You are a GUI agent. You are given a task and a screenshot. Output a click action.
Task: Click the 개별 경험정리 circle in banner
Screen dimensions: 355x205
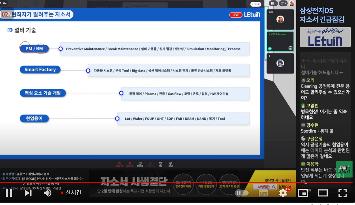point(206,184)
